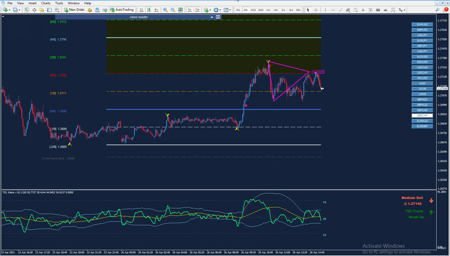Open the search magnifier icon

click(x=438, y=10)
